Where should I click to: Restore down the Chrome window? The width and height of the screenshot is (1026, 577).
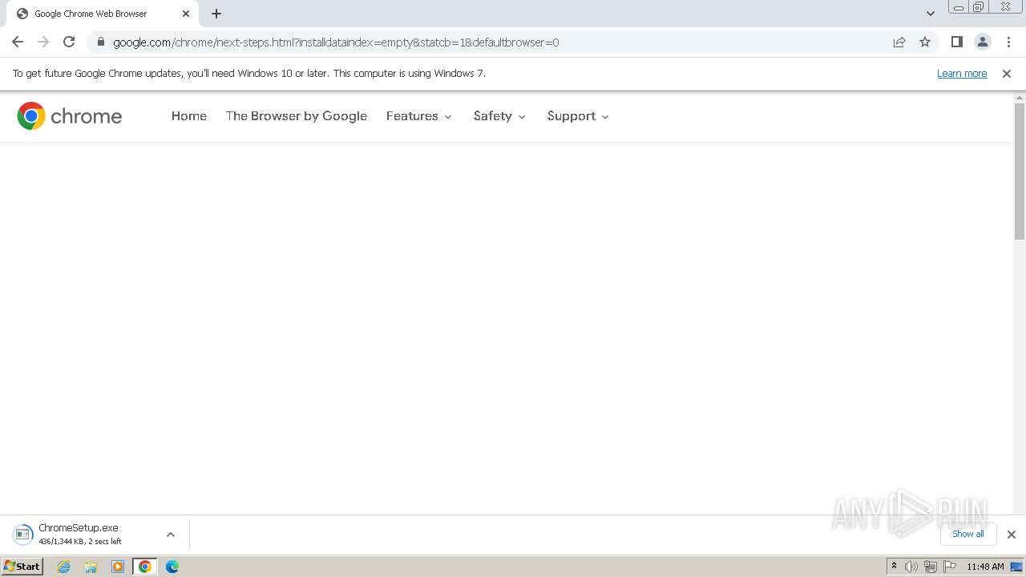979,6
